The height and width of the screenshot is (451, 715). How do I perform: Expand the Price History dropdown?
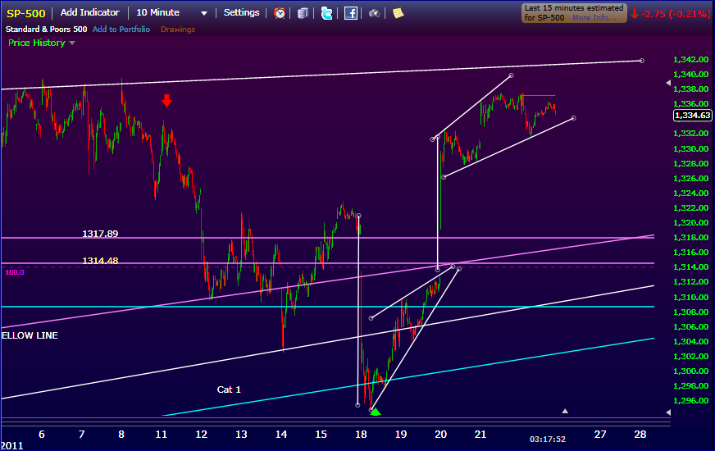tap(41, 43)
